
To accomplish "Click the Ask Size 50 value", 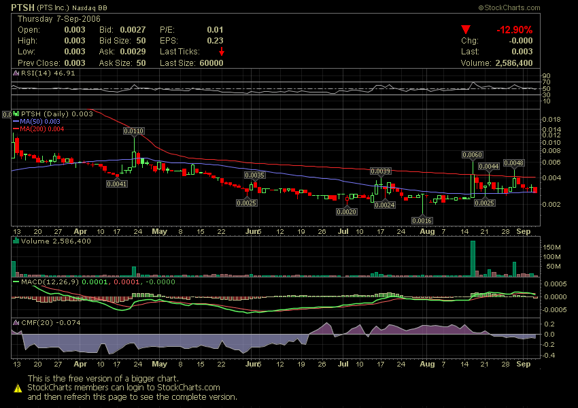I will [x=141, y=63].
